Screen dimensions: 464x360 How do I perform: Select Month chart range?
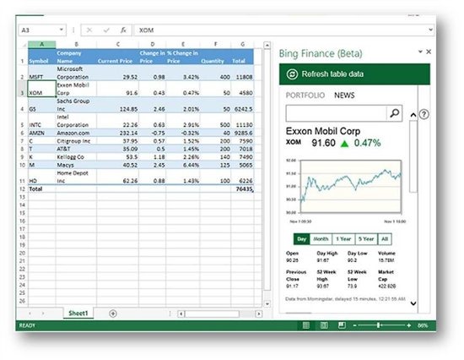coord(321,239)
